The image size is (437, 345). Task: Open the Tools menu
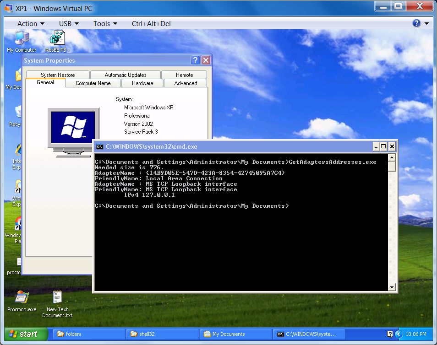click(x=105, y=24)
